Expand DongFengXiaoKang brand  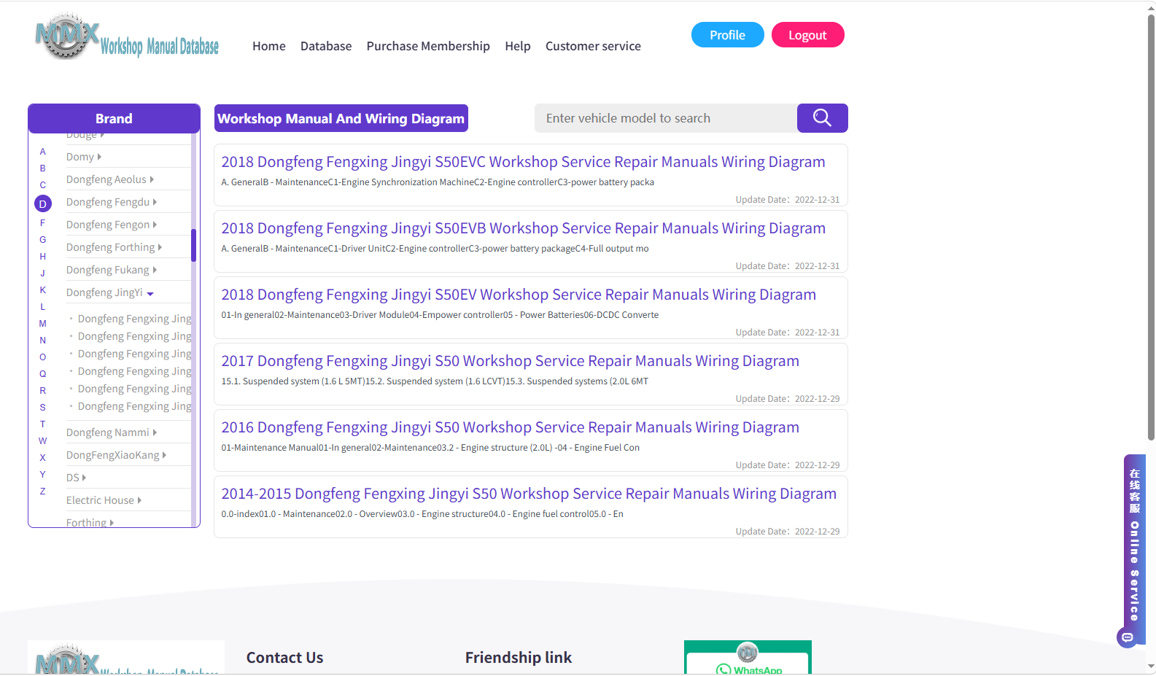point(117,455)
